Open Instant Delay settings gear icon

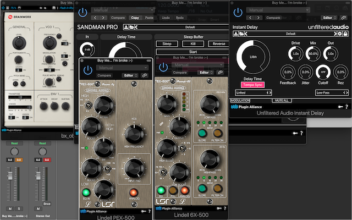340,34
